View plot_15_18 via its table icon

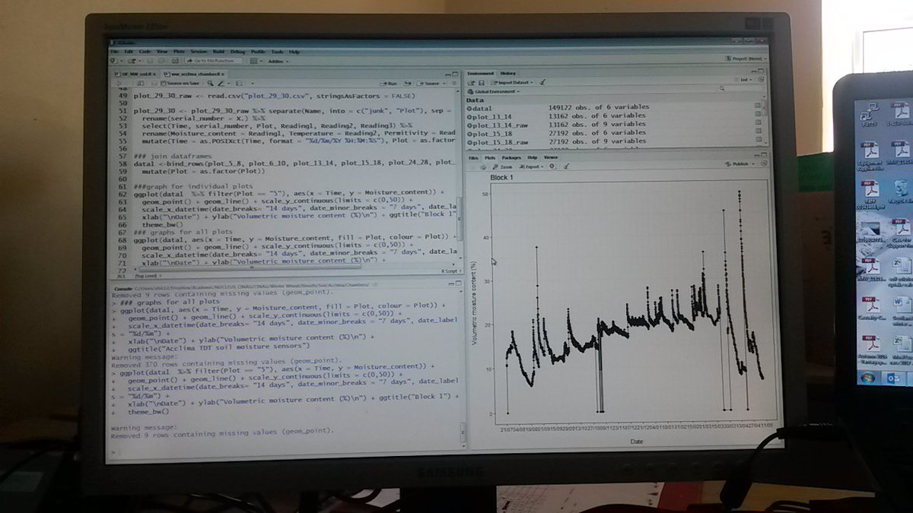(758, 131)
